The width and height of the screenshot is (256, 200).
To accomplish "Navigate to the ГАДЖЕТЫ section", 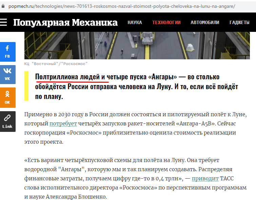I will click(x=239, y=22).
